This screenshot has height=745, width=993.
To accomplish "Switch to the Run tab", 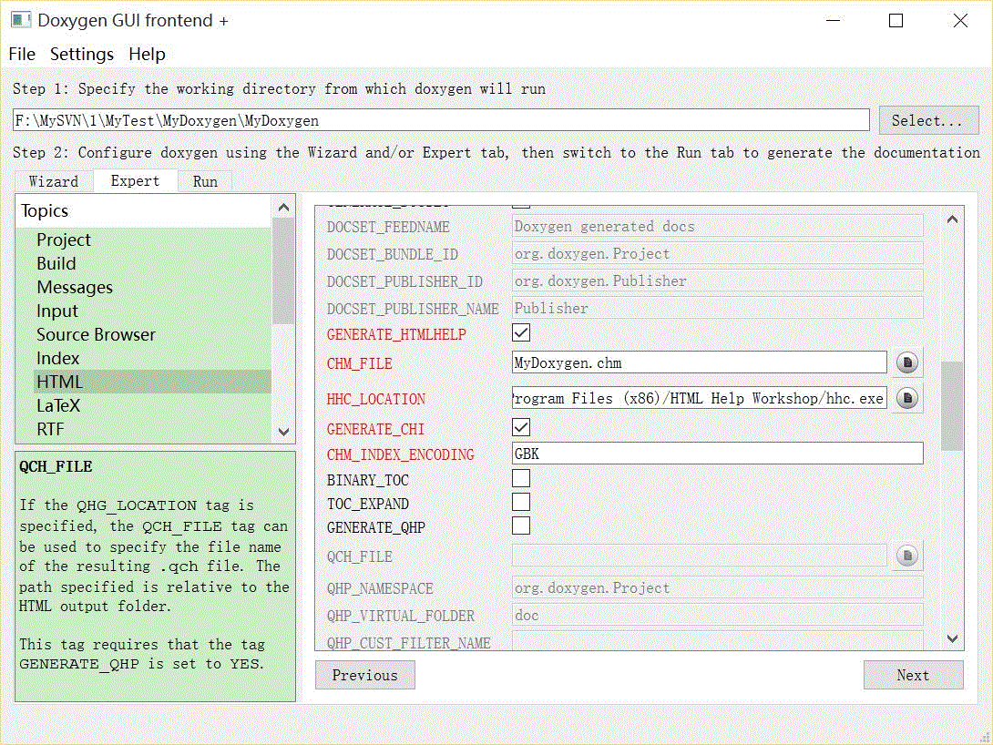I will tap(205, 181).
